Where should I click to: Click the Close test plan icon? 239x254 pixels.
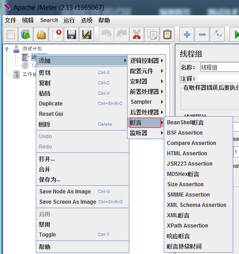click(x=56, y=35)
